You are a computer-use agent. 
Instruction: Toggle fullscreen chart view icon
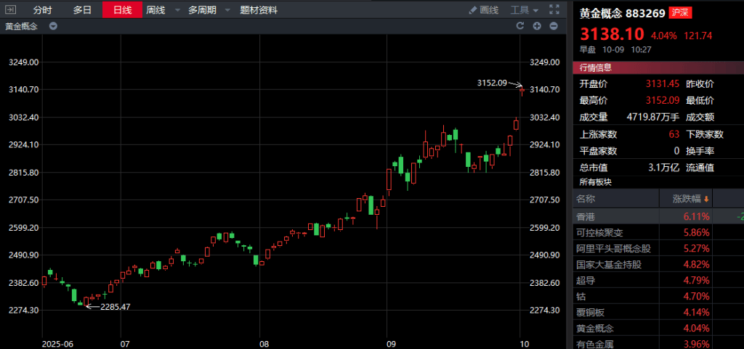[554, 10]
